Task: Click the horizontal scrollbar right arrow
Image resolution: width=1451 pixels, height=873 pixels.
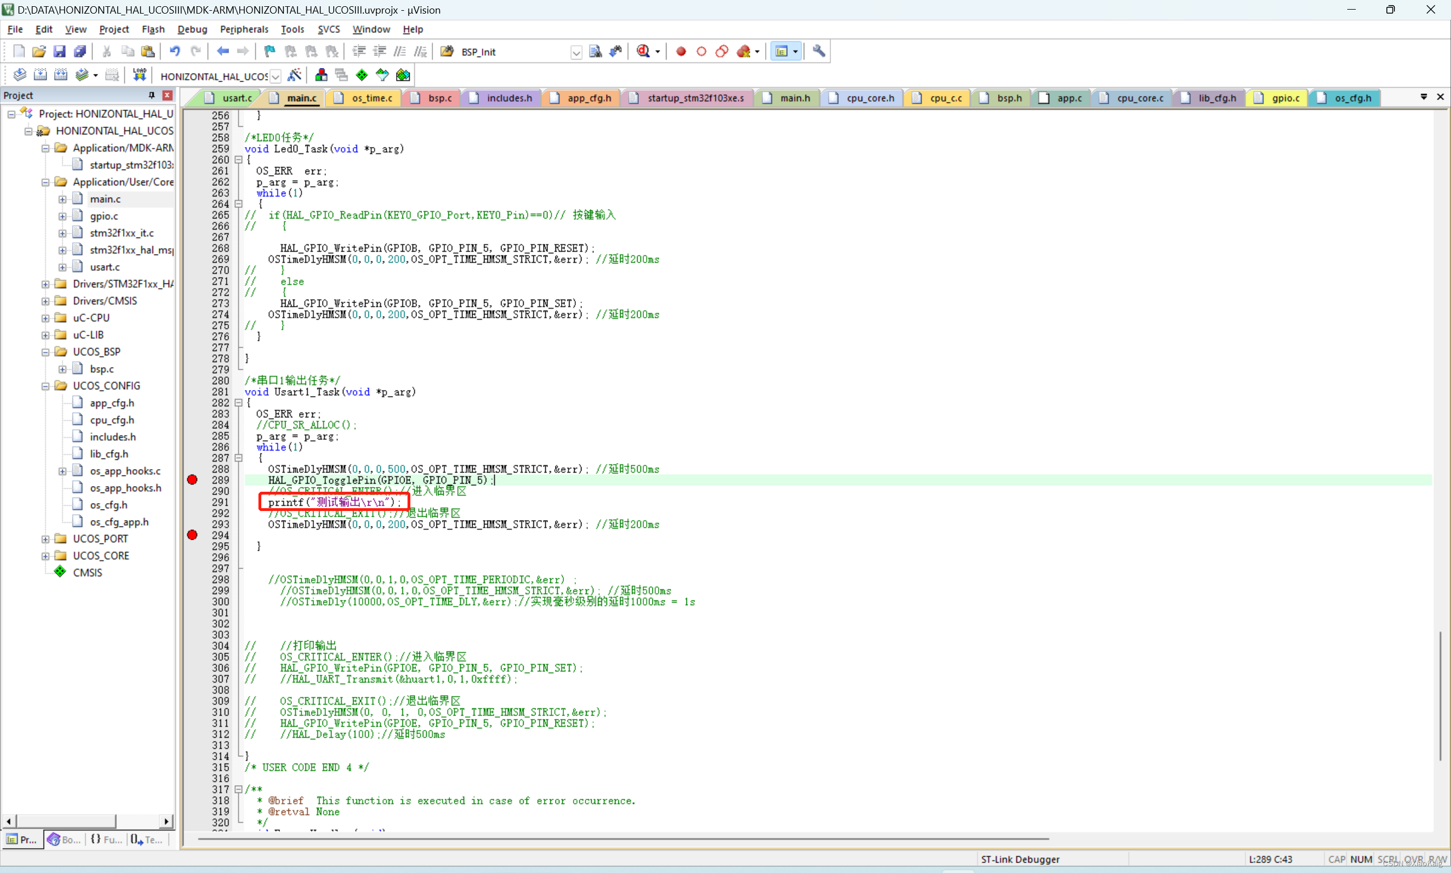Action: (x=167, y=821)
